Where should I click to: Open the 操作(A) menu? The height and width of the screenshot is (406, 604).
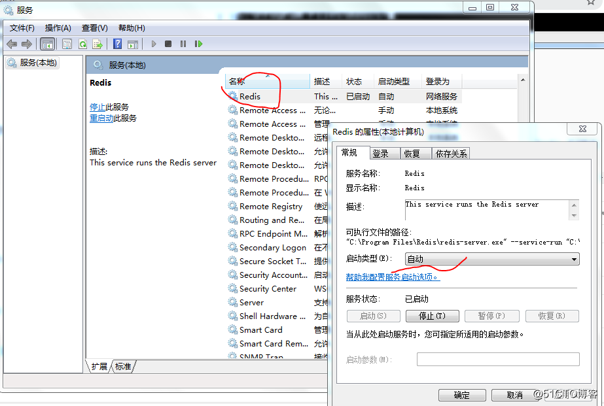coord(58,28)
